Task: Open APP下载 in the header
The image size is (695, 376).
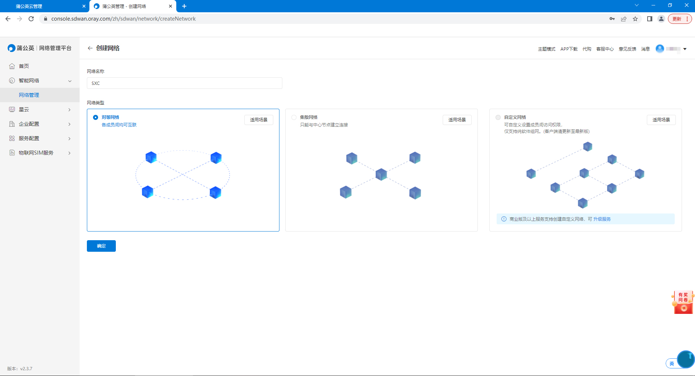Action: tap(569, 49)
